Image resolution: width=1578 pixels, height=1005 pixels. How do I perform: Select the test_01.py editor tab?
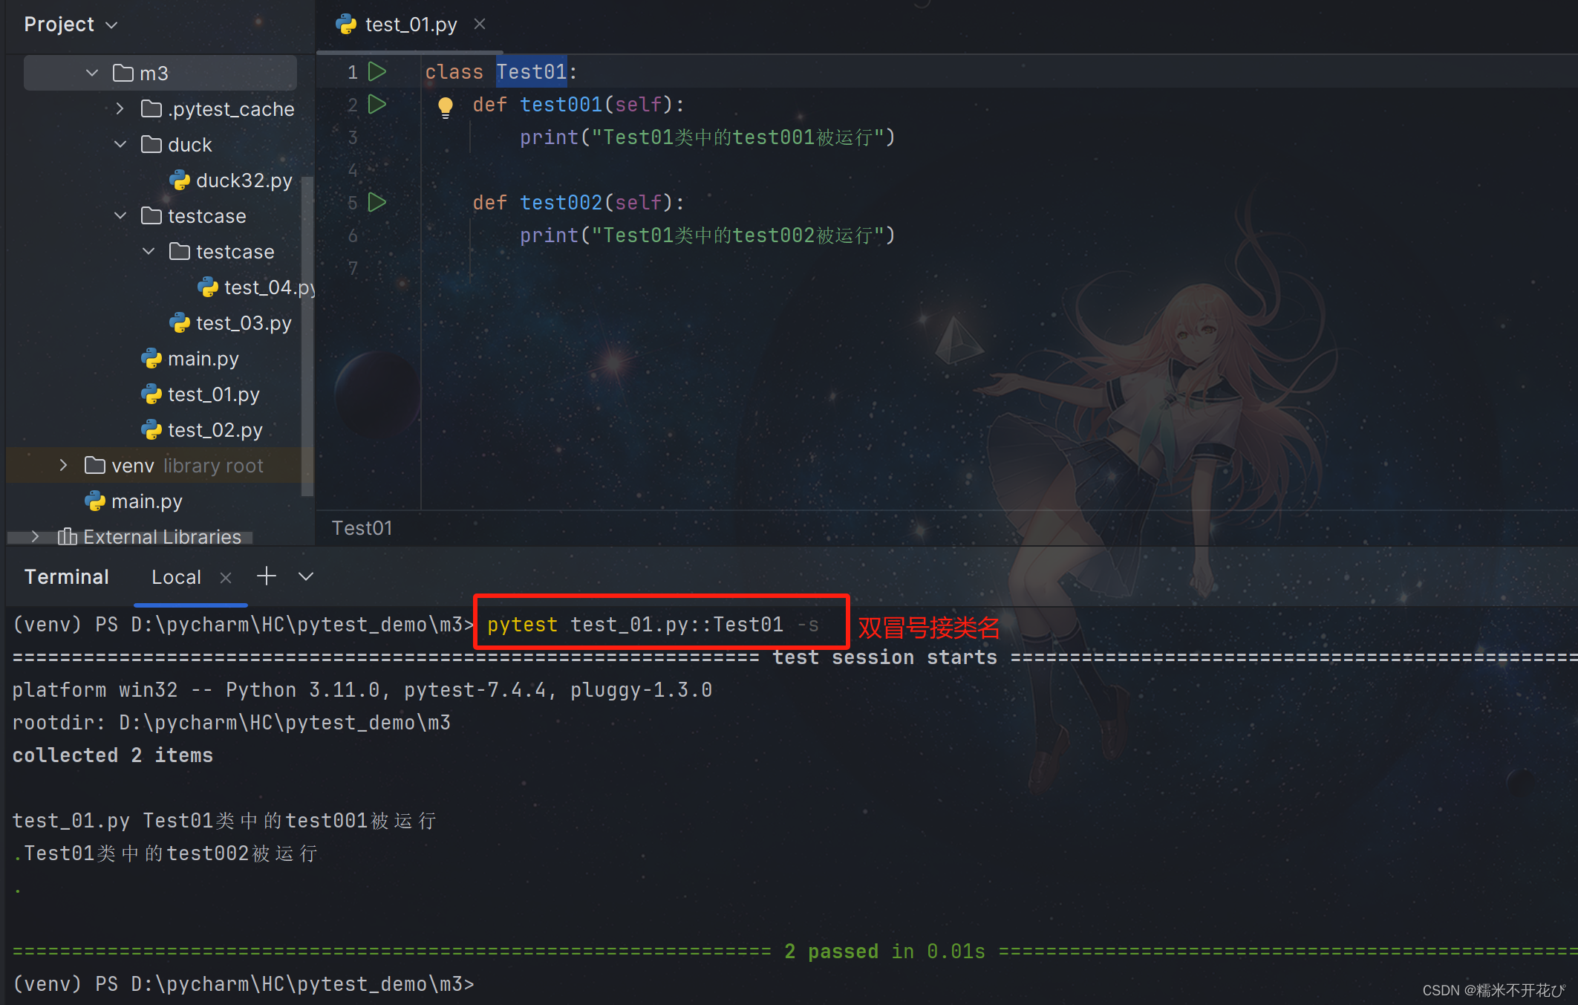click(410, 25)
